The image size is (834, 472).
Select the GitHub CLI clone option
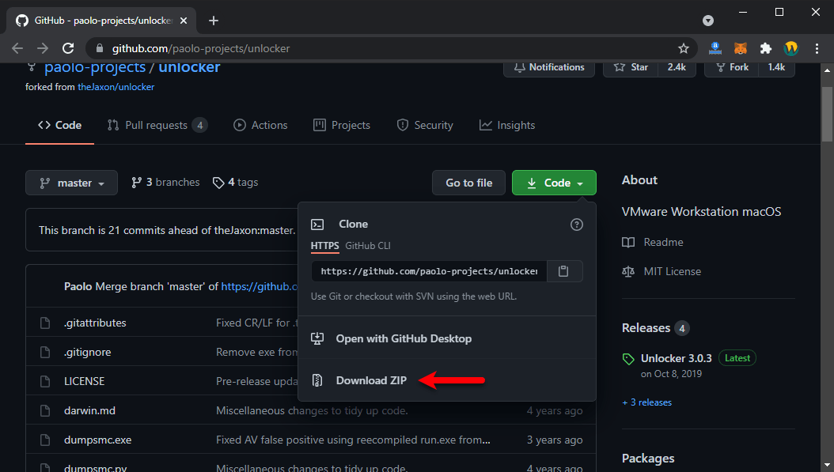(367, 246)
